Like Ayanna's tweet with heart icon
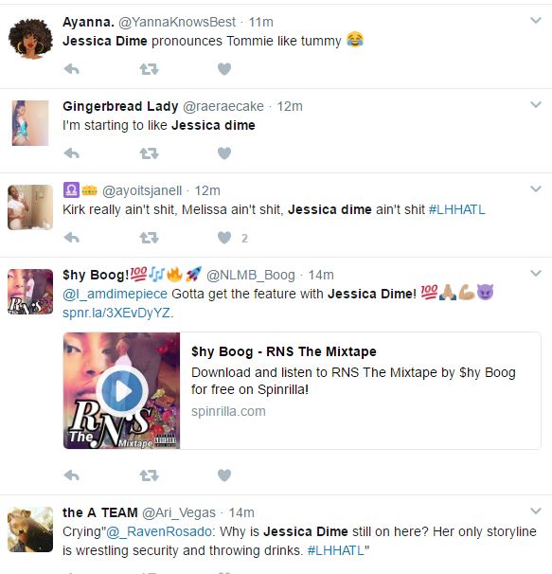 click(224, 69)
